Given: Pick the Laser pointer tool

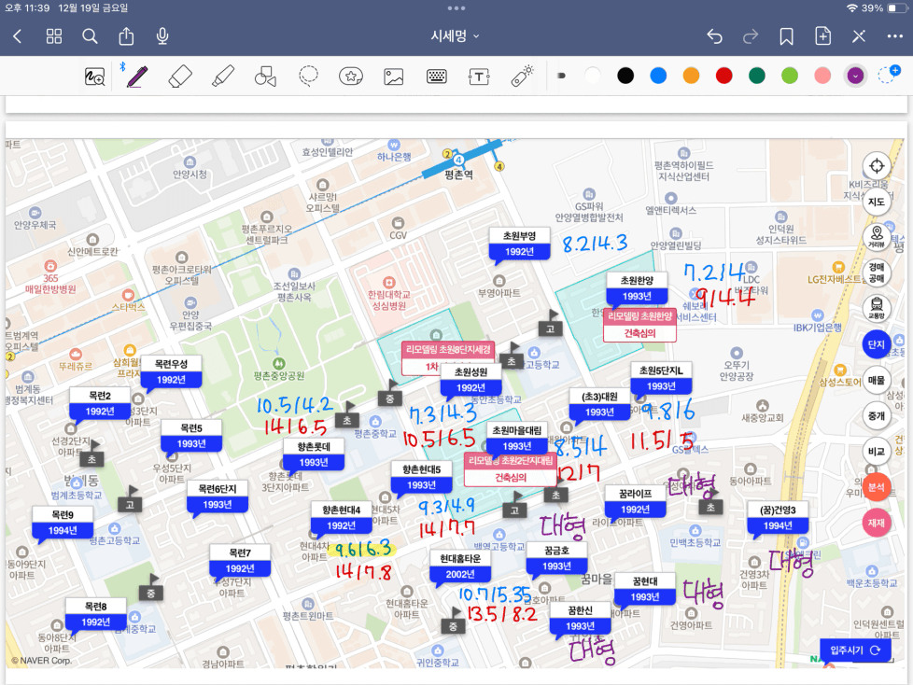Looking at the screenshot, I should 522,77.
